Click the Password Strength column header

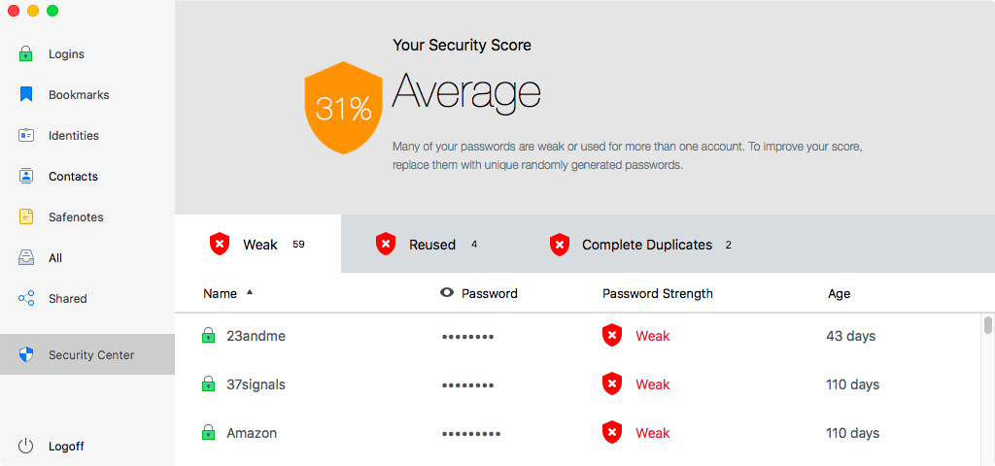658,293
